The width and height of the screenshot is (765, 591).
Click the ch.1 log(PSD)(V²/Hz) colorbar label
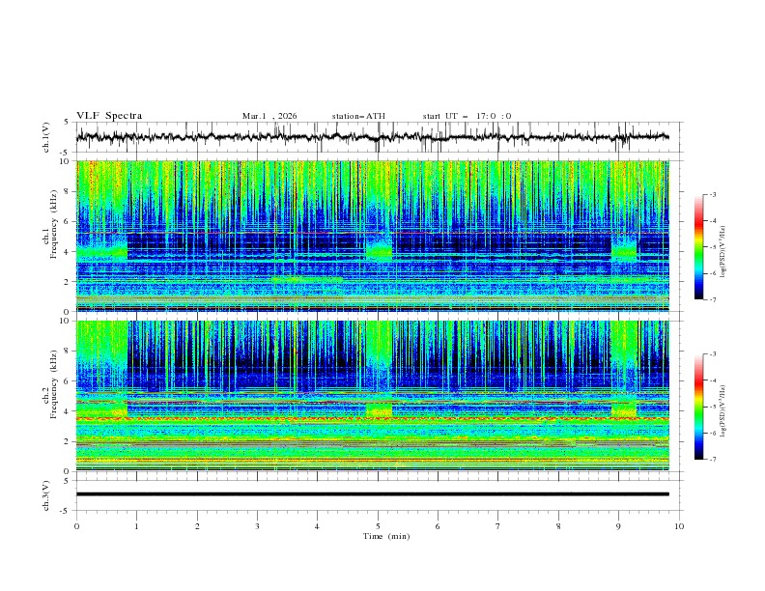point(723,252)
